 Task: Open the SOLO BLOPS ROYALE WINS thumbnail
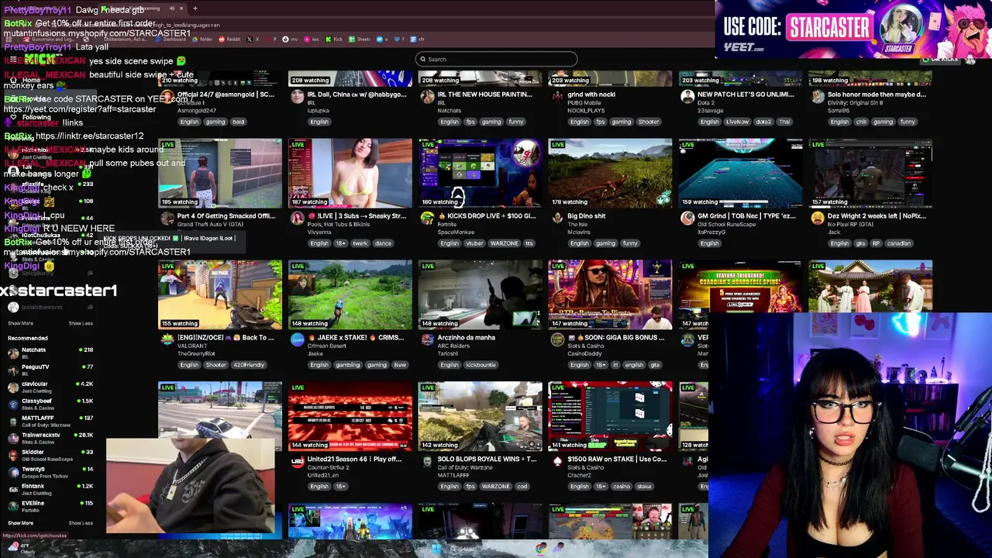[x=480, y=417]
